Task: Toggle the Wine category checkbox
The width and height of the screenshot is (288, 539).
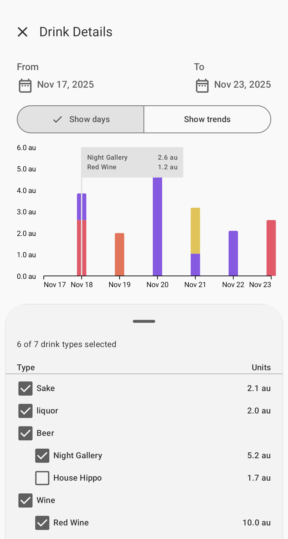Action: click(26, 500)
